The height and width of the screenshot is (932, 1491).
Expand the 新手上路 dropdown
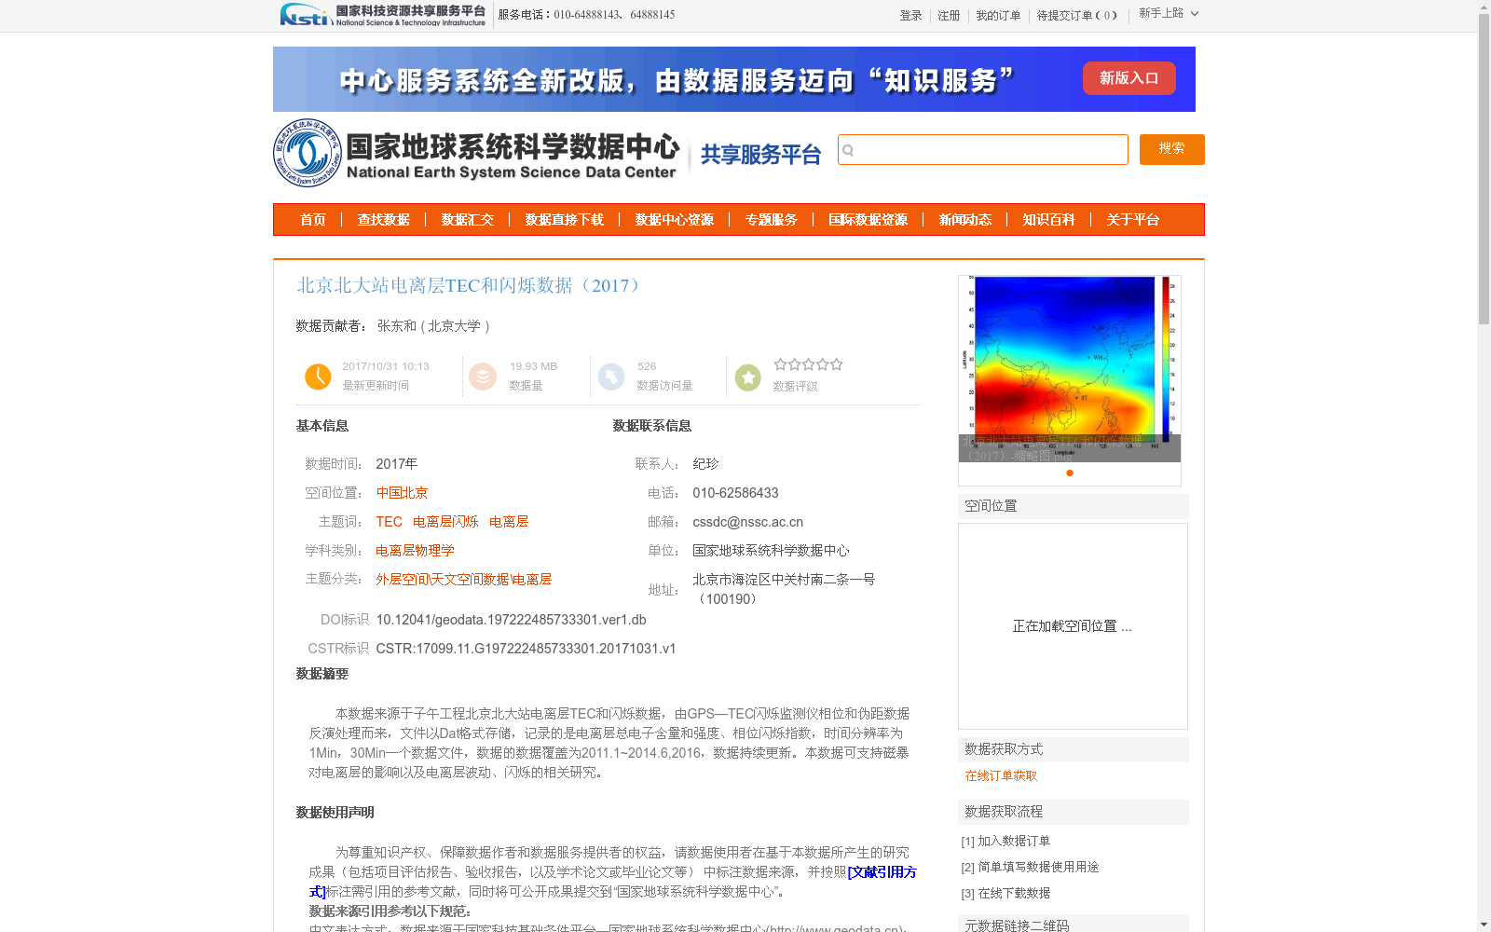click(1169, 13)
